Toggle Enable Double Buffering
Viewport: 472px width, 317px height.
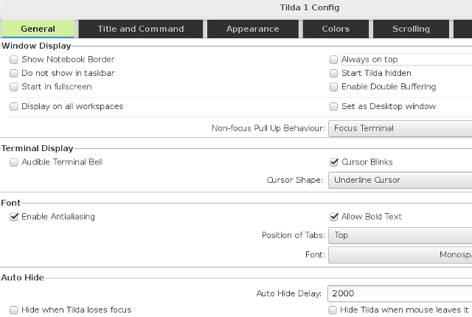(x=334, y=86)
